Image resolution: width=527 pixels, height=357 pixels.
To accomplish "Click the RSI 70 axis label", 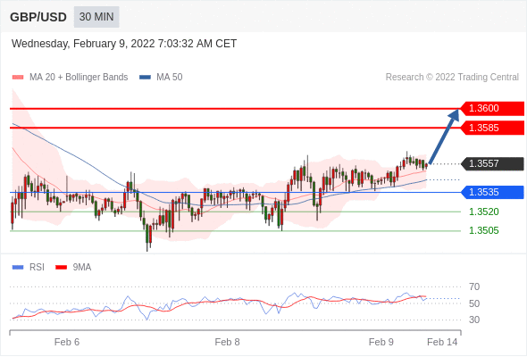I will pos(474,286).
